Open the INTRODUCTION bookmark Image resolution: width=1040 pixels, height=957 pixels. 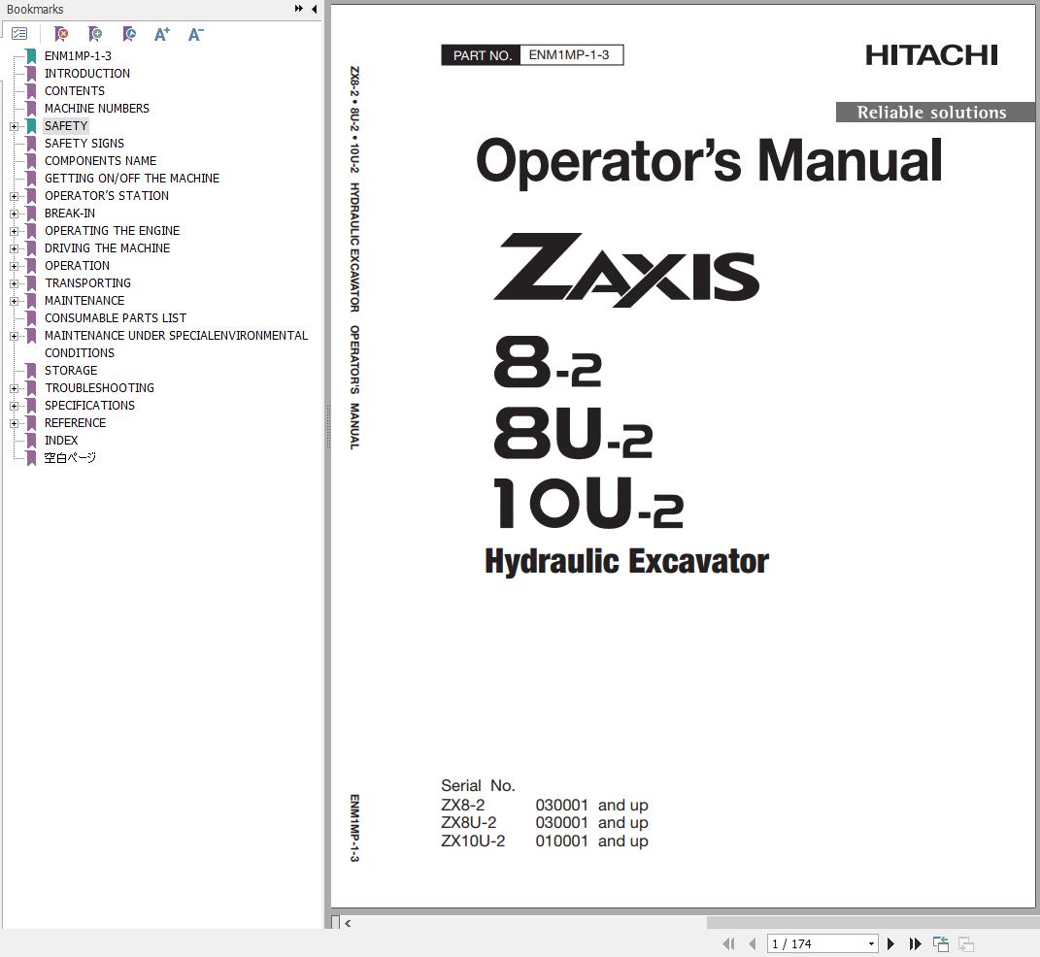86,74
